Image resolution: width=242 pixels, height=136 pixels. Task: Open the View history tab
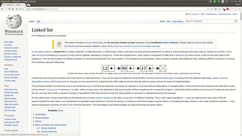[x=178, y=22]
